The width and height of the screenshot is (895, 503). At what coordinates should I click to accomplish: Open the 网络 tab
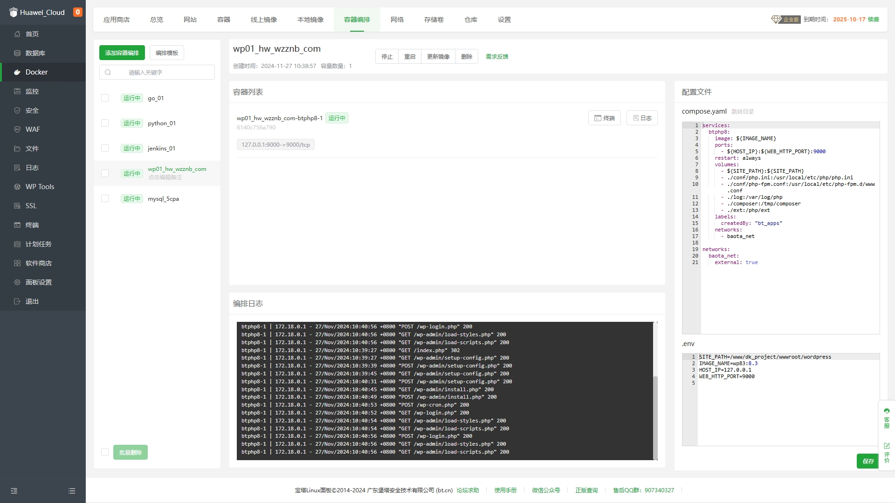tap(397, 20)
